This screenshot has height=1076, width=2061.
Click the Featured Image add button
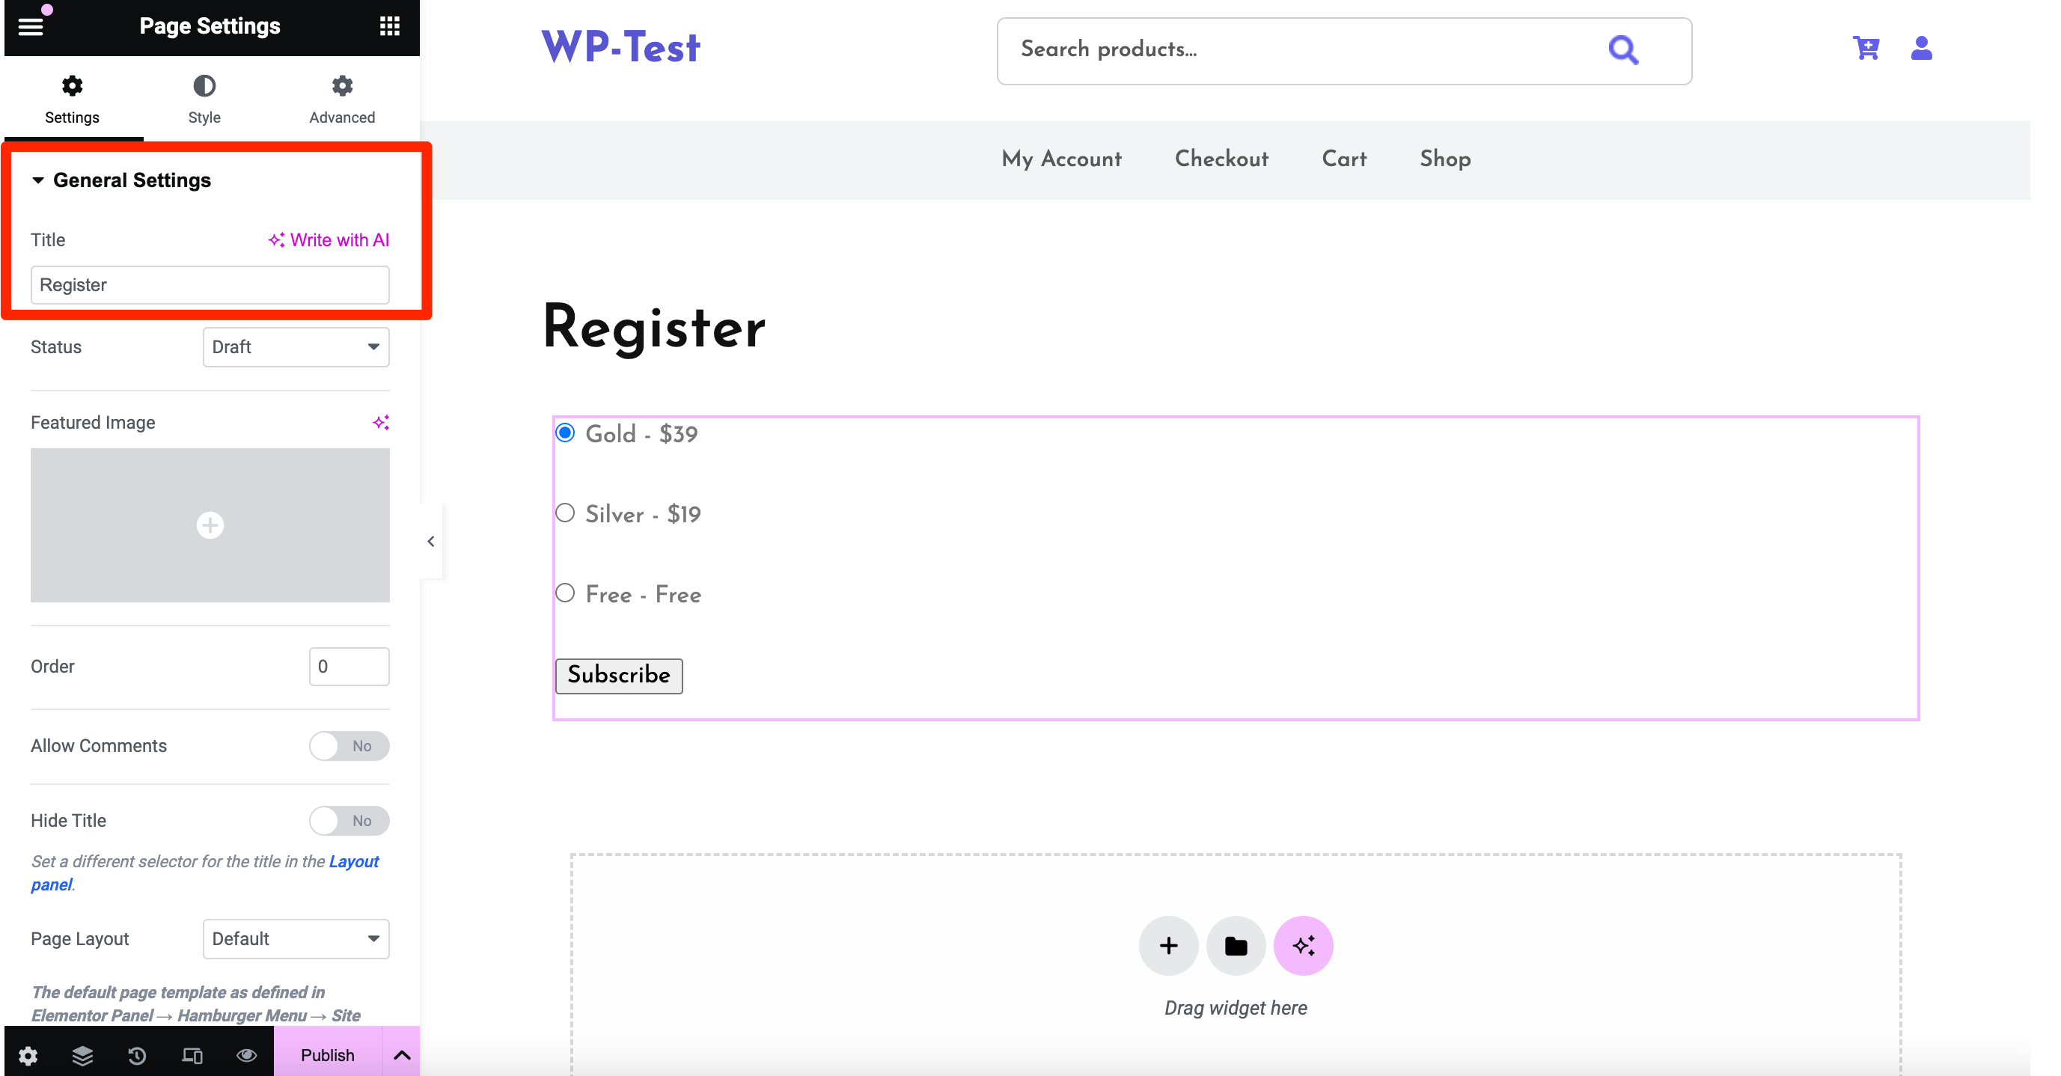click(210, 525)
